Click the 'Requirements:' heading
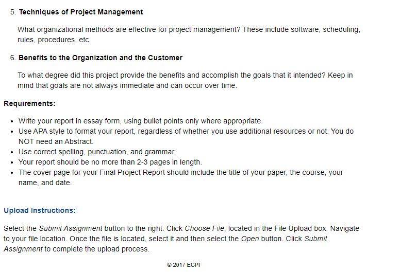This screenshot has height=272, width=401. 29,103
